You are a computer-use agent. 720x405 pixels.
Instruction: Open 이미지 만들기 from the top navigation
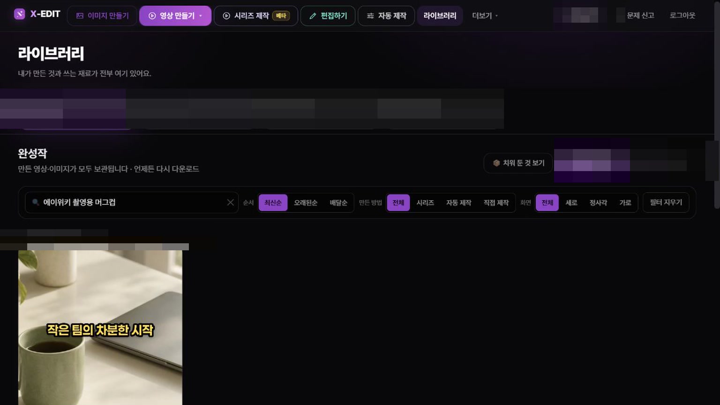[x=102, y=16]
